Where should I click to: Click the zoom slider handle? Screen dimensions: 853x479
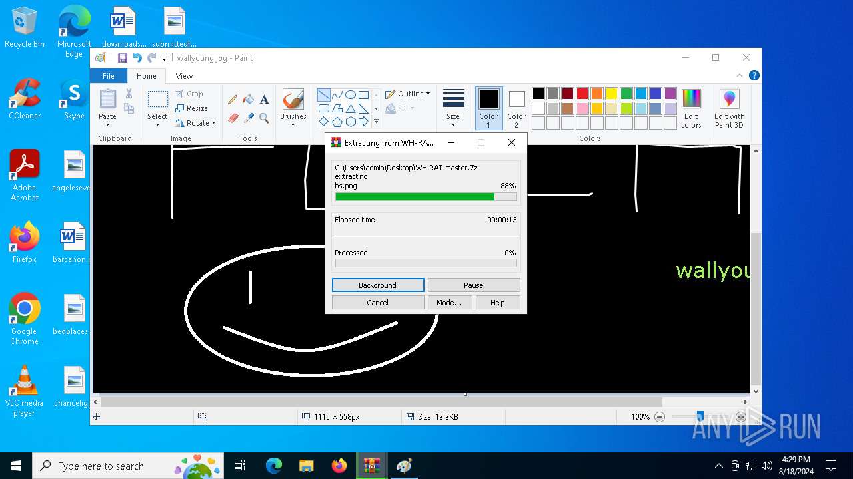(700, 417)
